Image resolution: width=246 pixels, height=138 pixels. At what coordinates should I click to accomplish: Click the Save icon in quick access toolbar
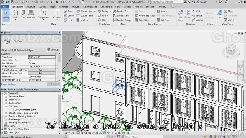[x=12, y=2]
